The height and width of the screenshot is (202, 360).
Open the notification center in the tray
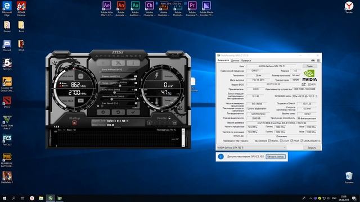[x=354, y=198]
